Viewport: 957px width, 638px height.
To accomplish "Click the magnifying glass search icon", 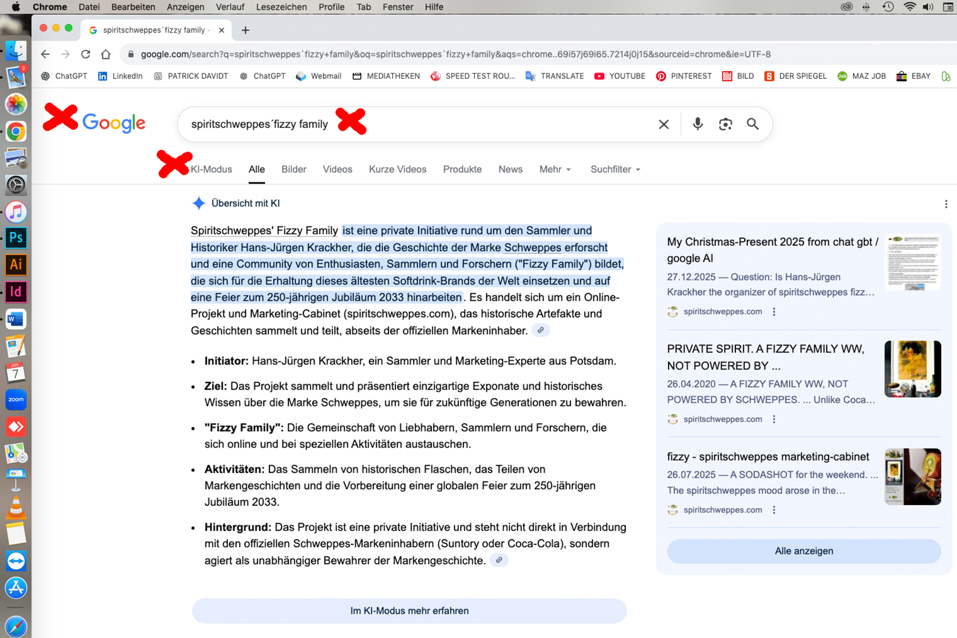I will point(753,124).
